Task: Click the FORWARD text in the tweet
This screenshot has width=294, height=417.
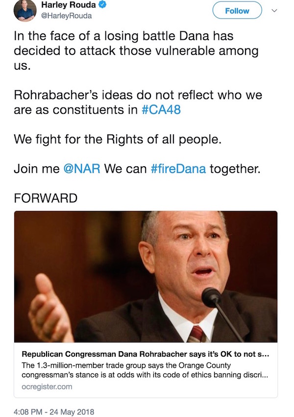Action: tap(46, 198)
